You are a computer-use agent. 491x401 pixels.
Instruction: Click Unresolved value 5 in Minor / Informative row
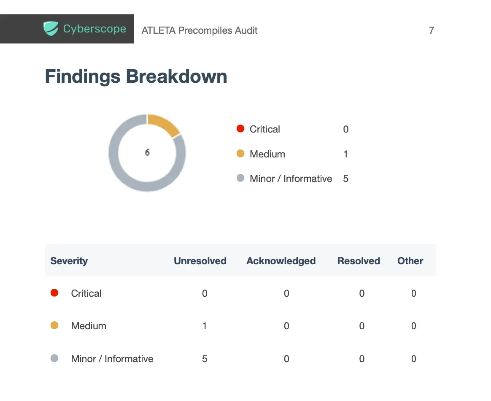[205, 359]
